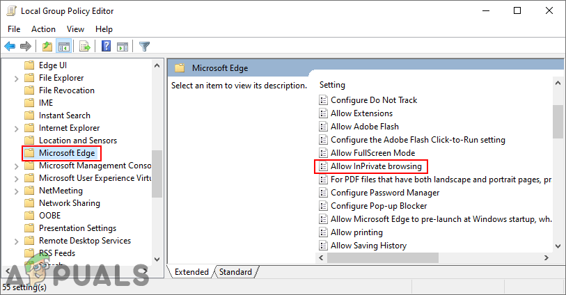This screenshot has width=566, height=295.
Task: Click the Forward arrow in the toolbar
Action: pos(25,47)
